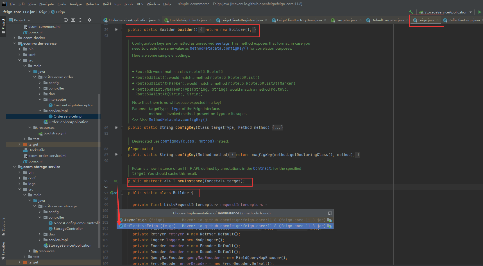Collapse the cn.itxs.ecom.order package
The width and height of the screenshot is (483, 266).
tap(35, 77)
